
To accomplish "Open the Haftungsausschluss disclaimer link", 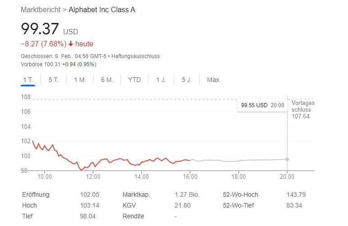I will (x=135, y=56).
